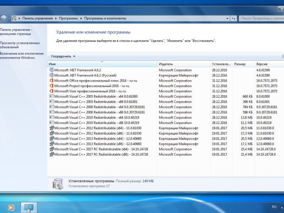Viewport: 284px width, 213px height.
Task: Click icon of Visual C++ 2008 x86 entry
Action: [x=51, y=112]
